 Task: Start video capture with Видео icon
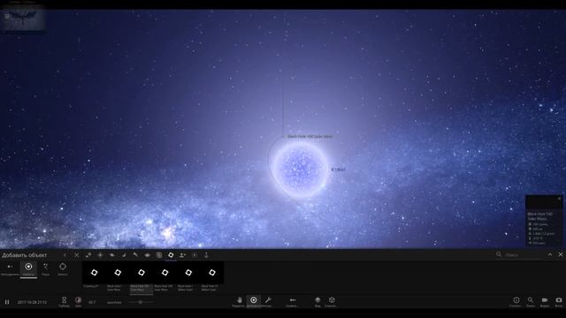545,301
